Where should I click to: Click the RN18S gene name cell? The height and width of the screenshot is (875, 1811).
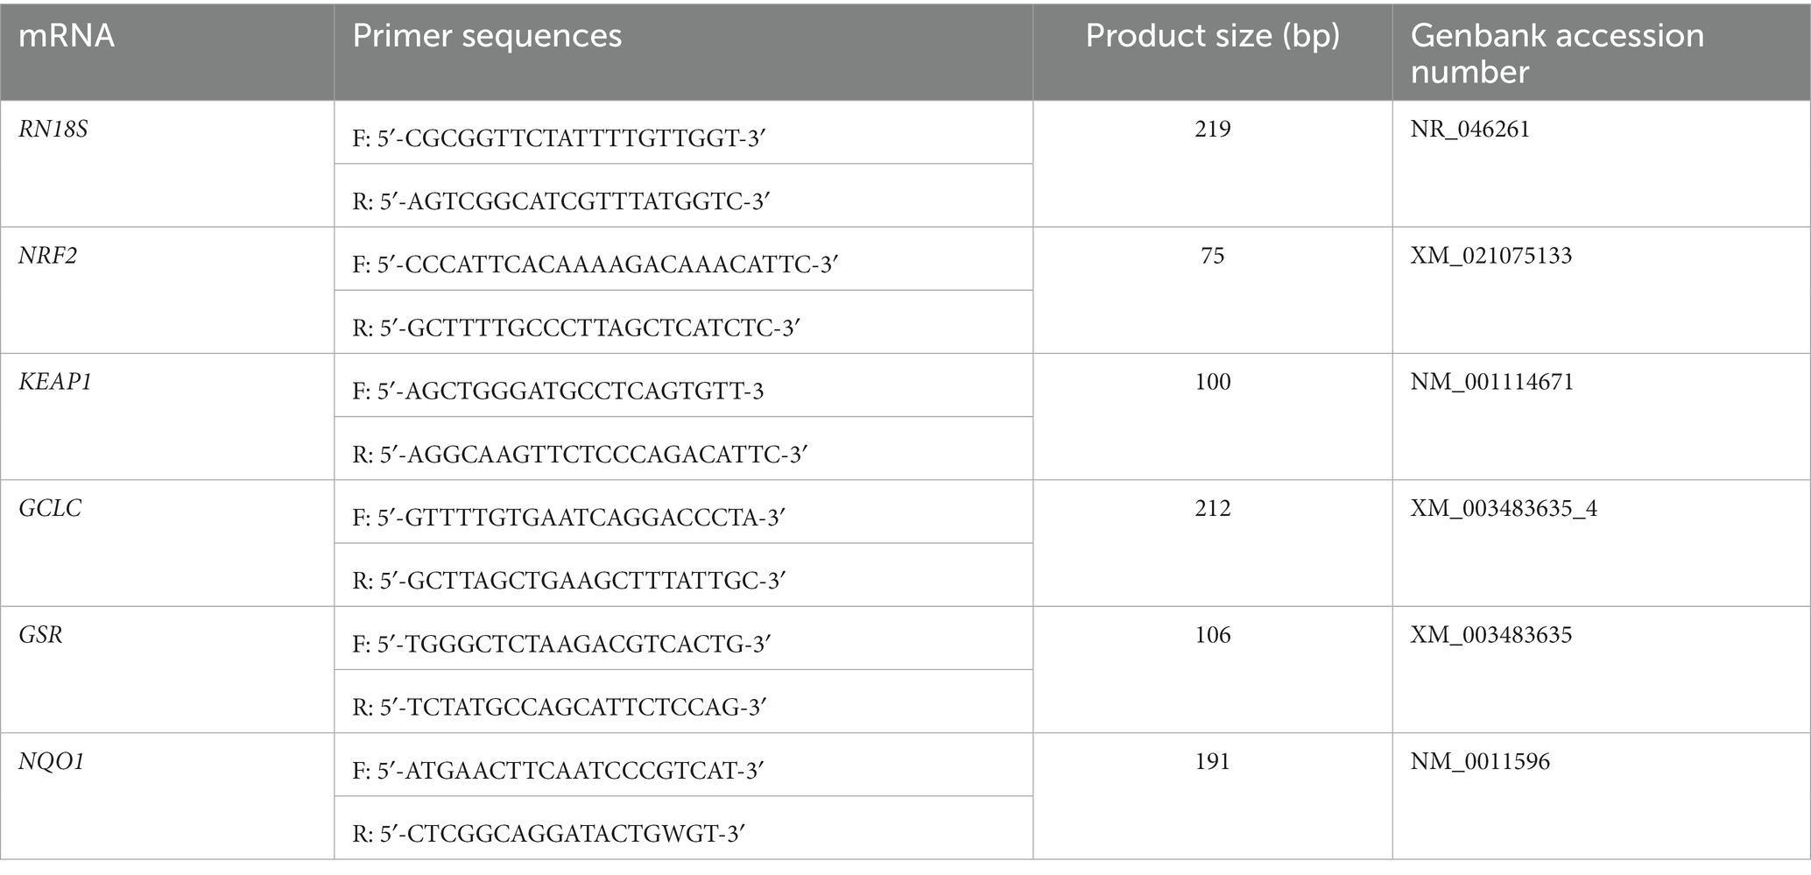tap(53, 130)
